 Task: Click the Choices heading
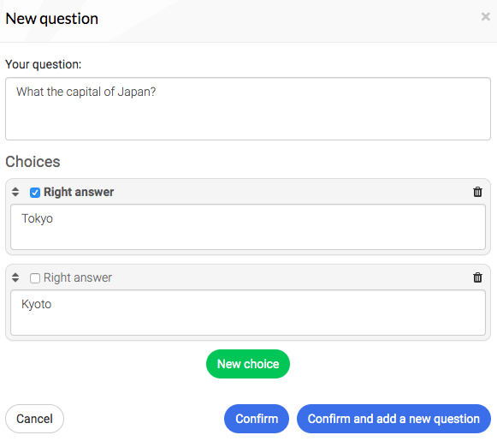tap(33, 162)
